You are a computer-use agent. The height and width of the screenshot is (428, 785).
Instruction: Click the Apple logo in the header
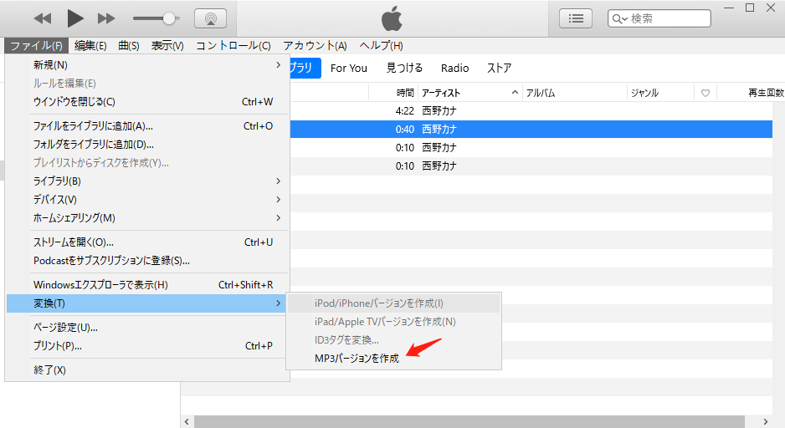click(392, 18)
